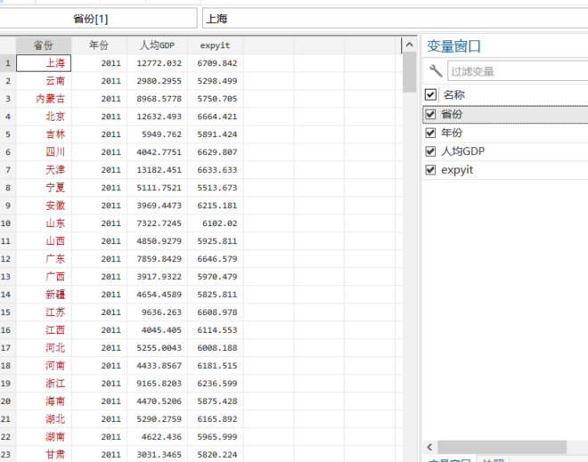
Task: Select the 河南 province cell
Action: 44,366
